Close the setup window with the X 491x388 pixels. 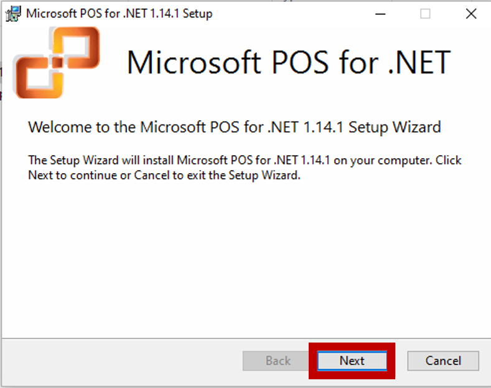[x=471, y=14]
